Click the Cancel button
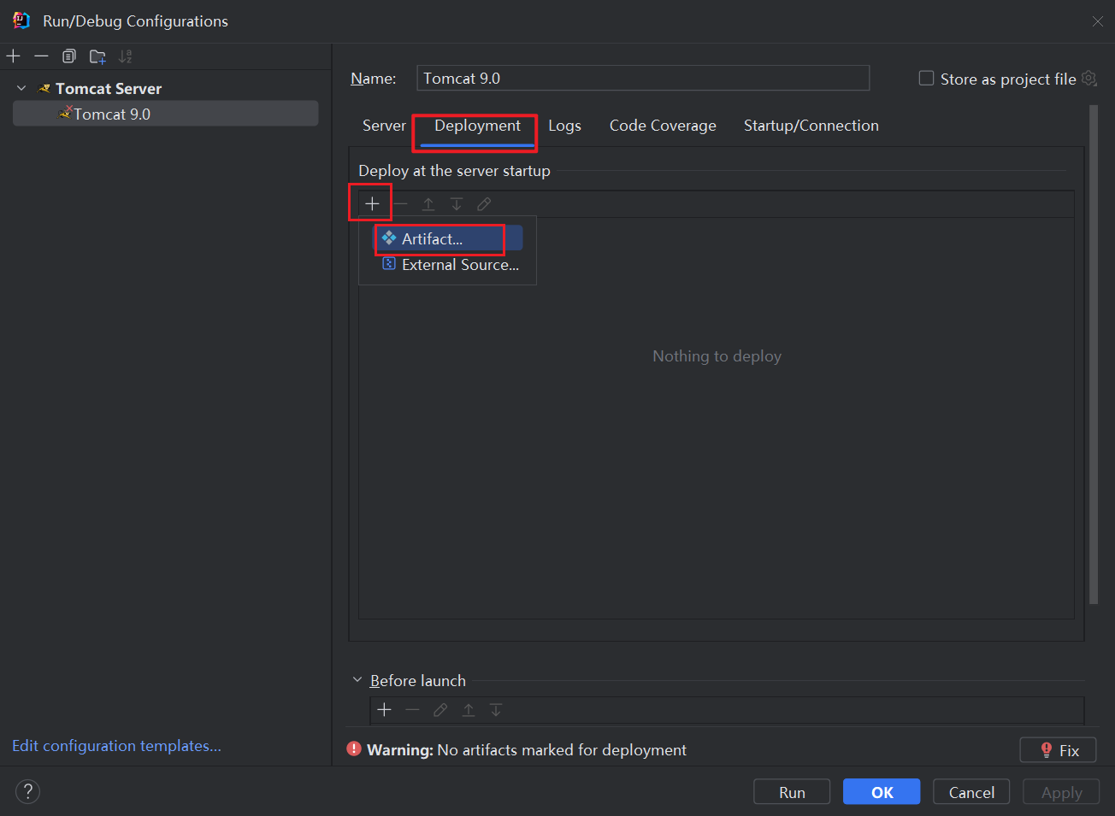 (x=971, y=792)
